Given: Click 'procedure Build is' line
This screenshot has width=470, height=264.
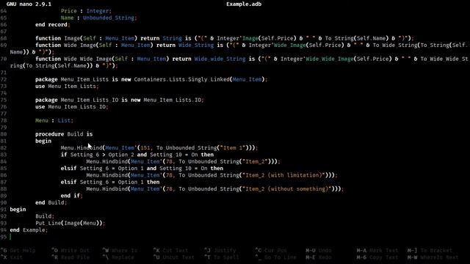Looking at the screenshot, I should pos(64,134).
